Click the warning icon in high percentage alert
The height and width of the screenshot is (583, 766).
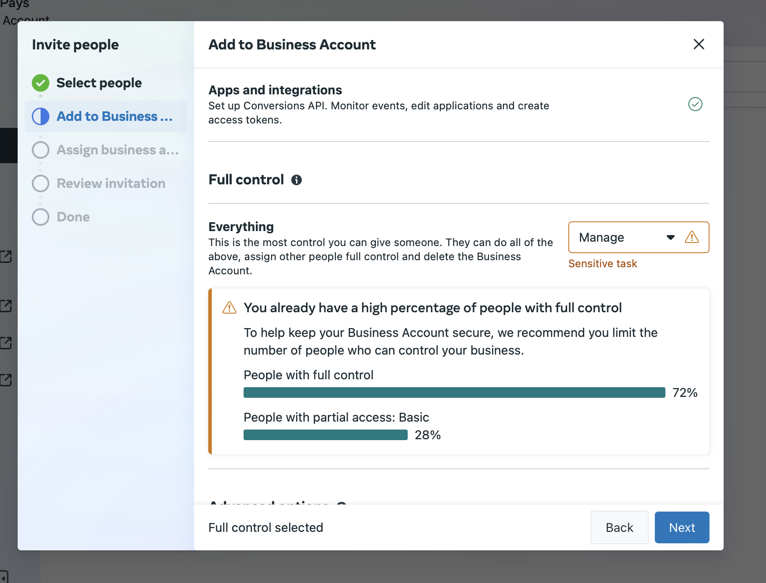pos(229,307)
